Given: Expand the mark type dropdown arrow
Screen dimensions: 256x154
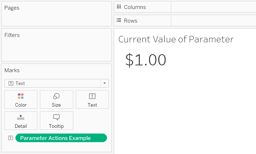Looking at the screenshot, I should [x=104, y=83].
